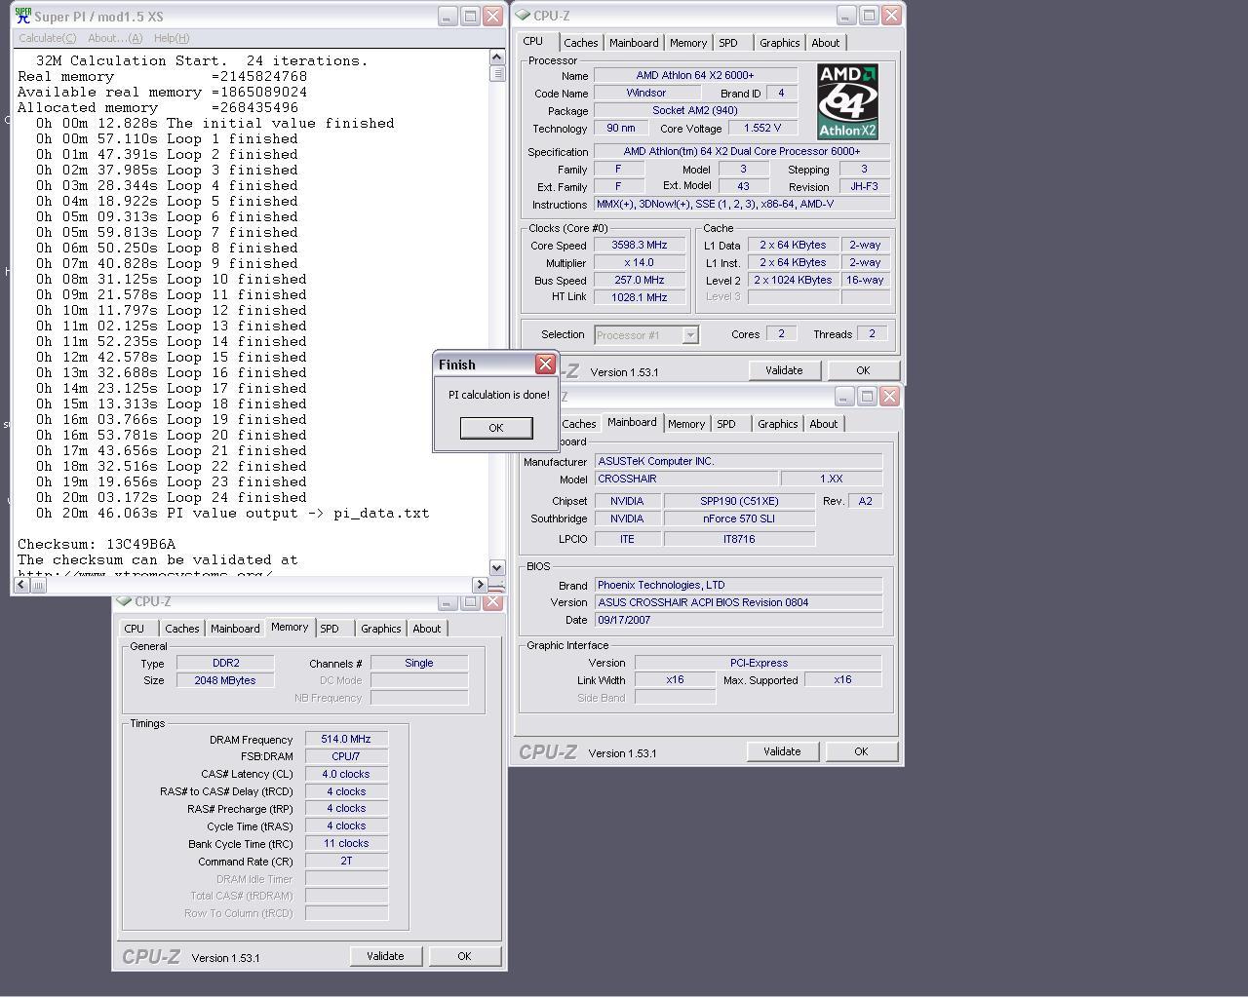
Task: Minimize the top CPU-Z CPU window
Action: click(x=845, y=16)
